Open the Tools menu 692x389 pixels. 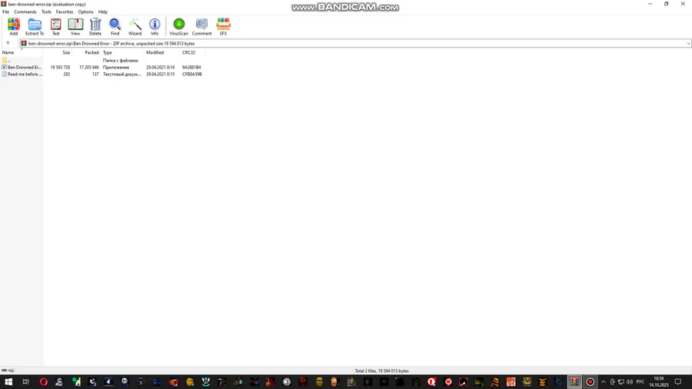[46, 12]
